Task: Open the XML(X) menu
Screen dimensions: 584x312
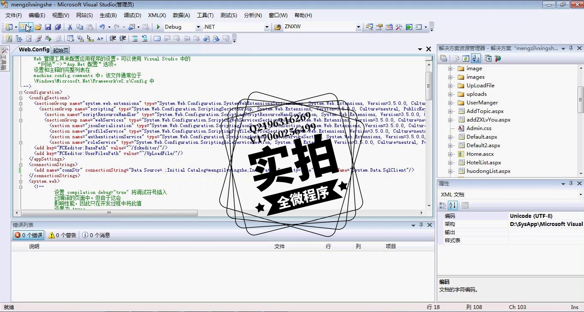Action: [157, 15]
